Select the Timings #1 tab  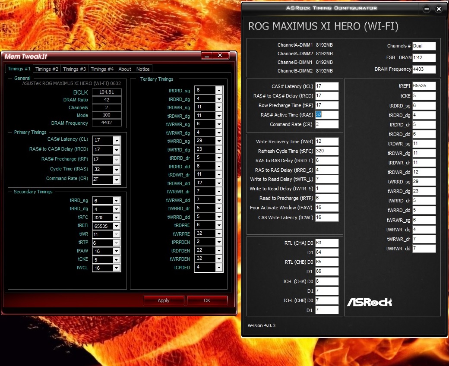click(x=19, y=69)
